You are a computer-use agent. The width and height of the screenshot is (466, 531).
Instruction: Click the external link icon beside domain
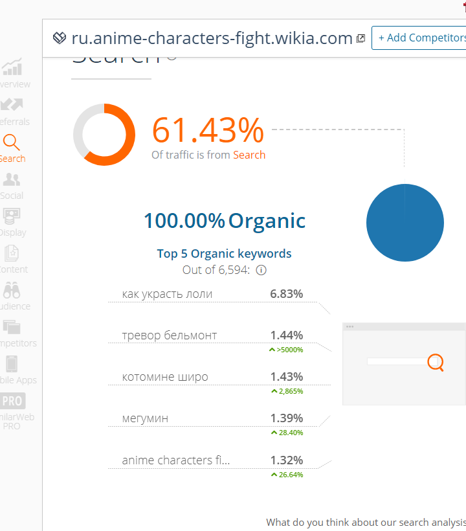(361, 39)
